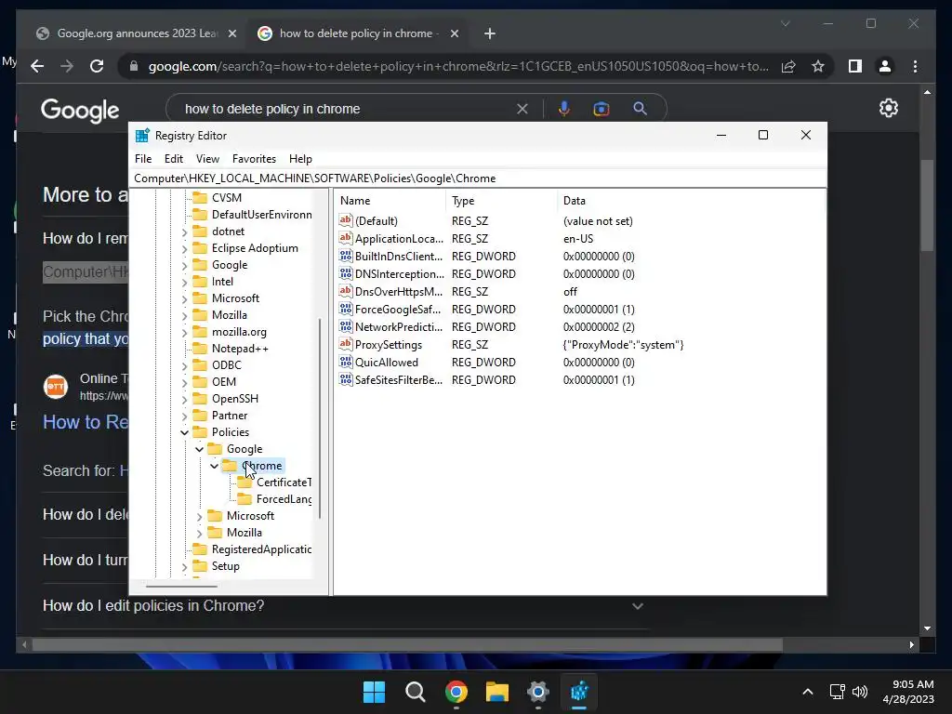Expand the dotnet key
Viewport: 952px width, 714px height.
click(x=185, y=231)
